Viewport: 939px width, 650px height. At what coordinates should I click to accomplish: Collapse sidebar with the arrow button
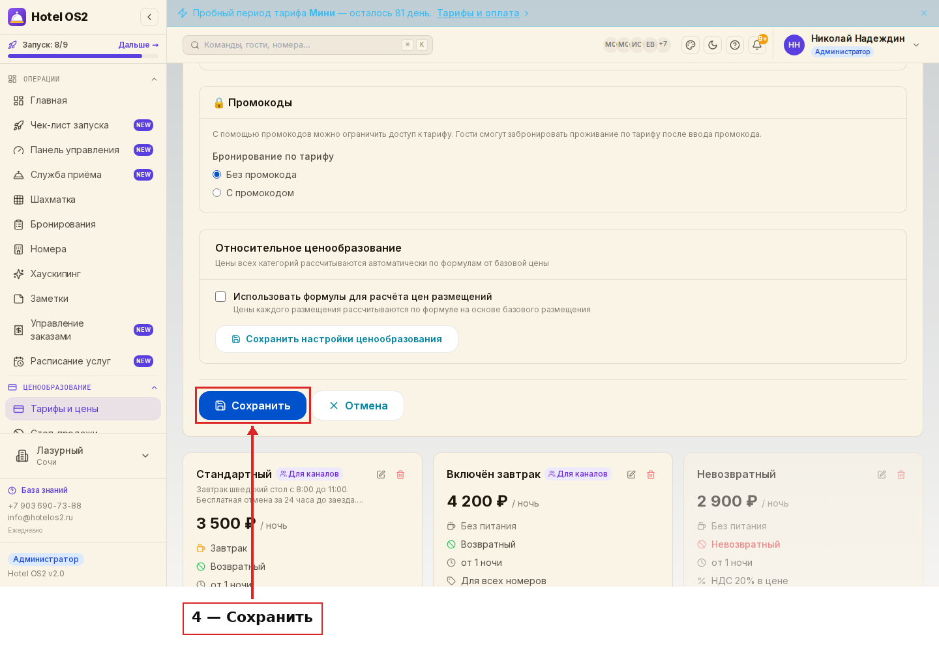point(149,17)
